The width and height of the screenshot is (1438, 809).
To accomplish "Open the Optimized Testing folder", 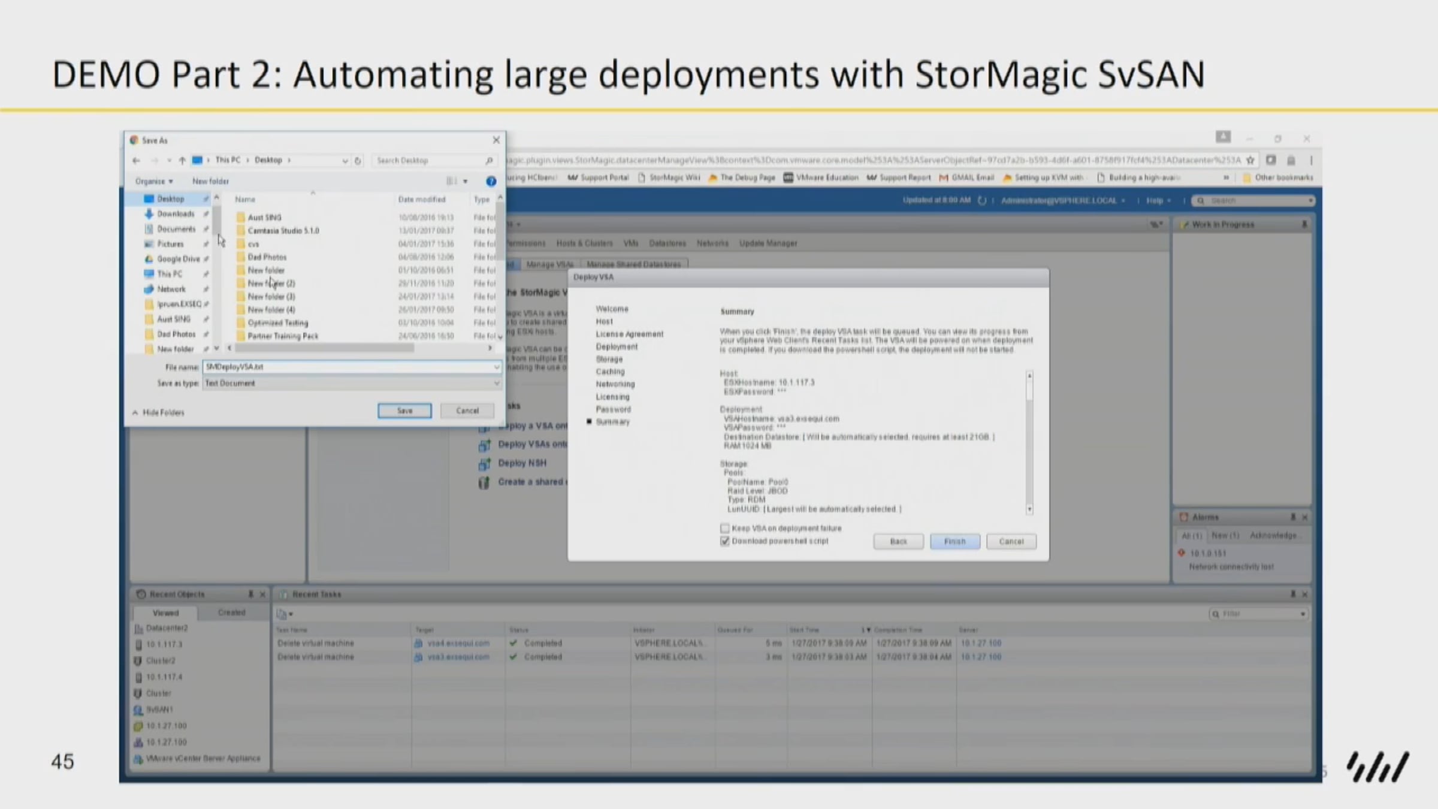I will point(278,323).
